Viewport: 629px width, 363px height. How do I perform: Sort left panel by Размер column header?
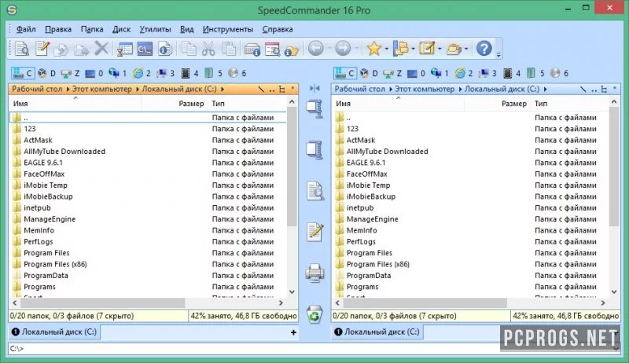(175, 104)
